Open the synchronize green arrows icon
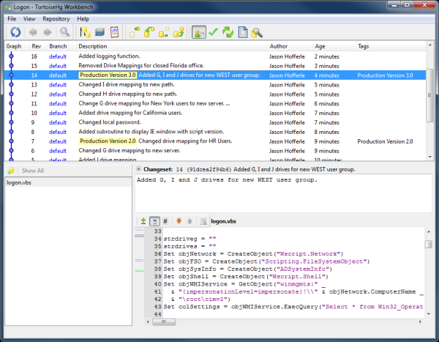 228,32
